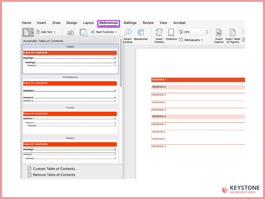Click the orange HEADING 1 line in document
This screenshot has width=265, height=199.
point(198,80)
